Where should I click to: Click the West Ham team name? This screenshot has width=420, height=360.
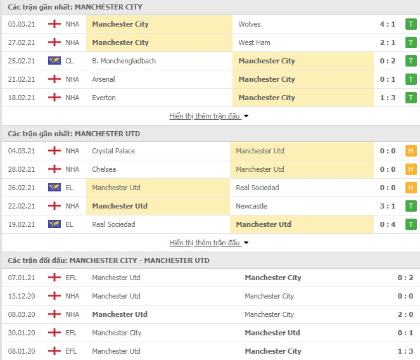coord(254,42)
